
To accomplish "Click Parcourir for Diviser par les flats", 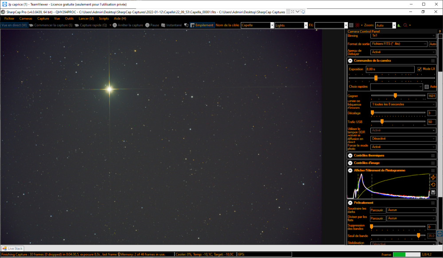I will 378,219.
